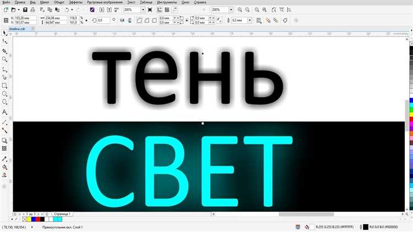This screenshot has height=232, width=413.
Task: Select the Страница 1 page tab
Action: click(x=62, y=214)
